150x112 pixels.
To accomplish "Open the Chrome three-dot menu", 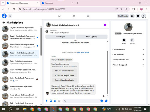I will click(x=147, y=9).
